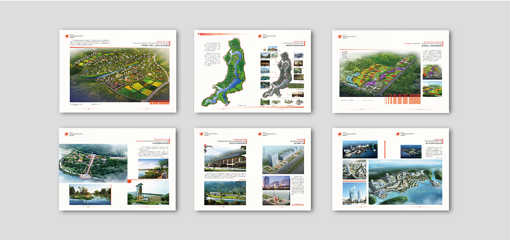Click the red sun logo on the YuHua palace page

pyautogui.click(x=202, y=134)
